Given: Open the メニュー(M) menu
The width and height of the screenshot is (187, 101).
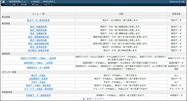Looking at the screenshot, I should click(10, 5).
